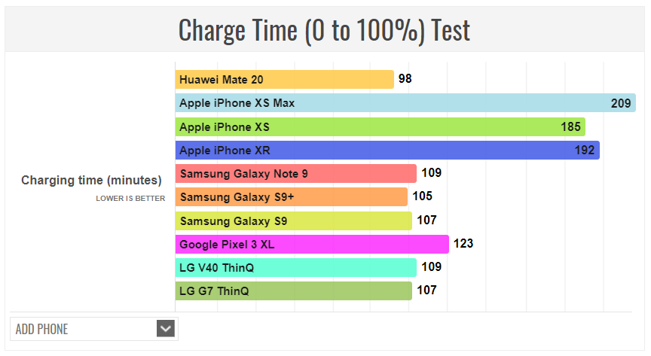Click the 209 value on XS Max bar
The height and width of the screenshot is (356, 651).
point(621,103)
